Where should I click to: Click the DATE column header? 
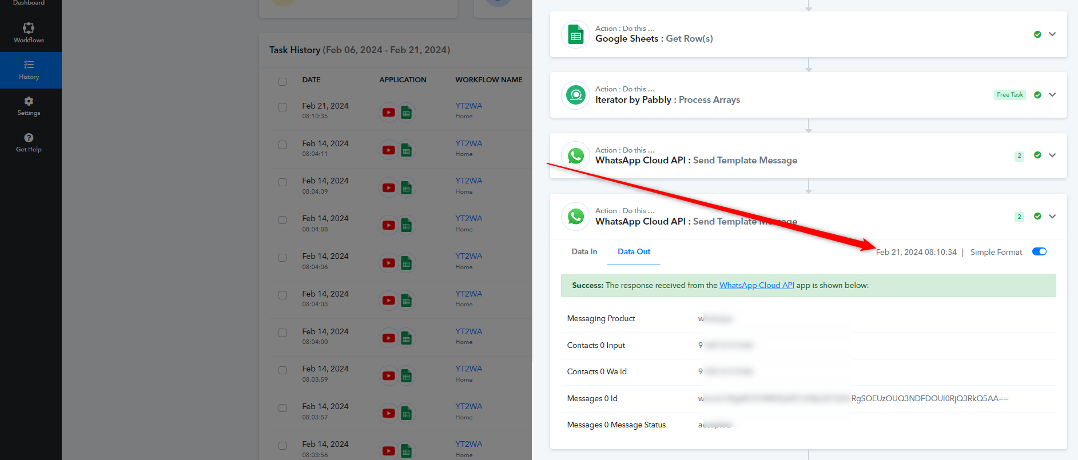(x=311, y=80)
